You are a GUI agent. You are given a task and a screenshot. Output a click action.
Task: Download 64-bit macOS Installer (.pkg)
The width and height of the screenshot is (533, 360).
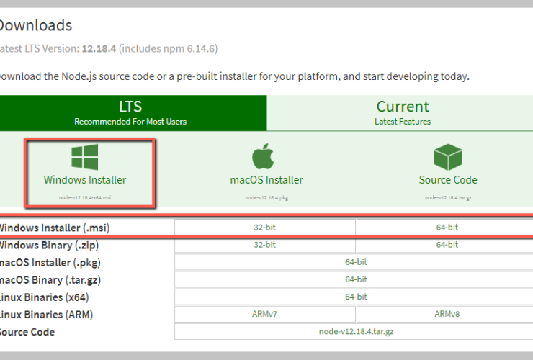(355, 262)
